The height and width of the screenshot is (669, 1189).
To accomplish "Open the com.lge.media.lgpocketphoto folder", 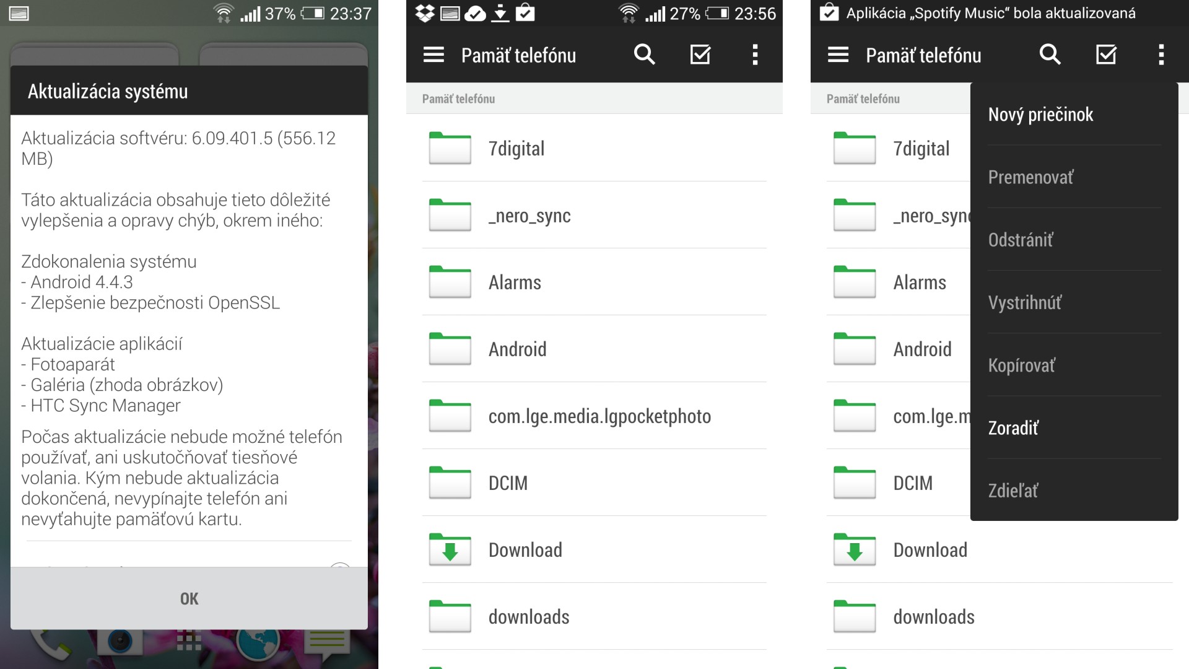I will 599,416.
